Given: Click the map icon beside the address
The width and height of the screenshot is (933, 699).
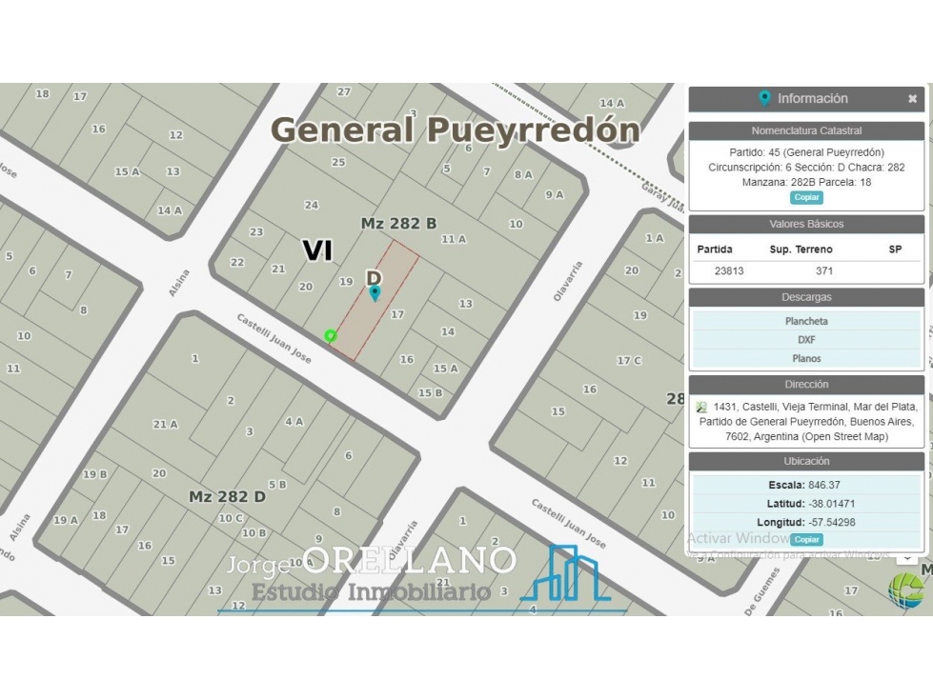Looking at the screenshot, I should 701,408.
